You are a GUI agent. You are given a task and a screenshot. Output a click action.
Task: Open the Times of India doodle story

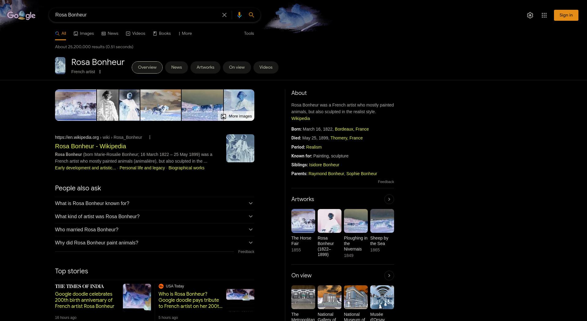[x=85, y=300]
